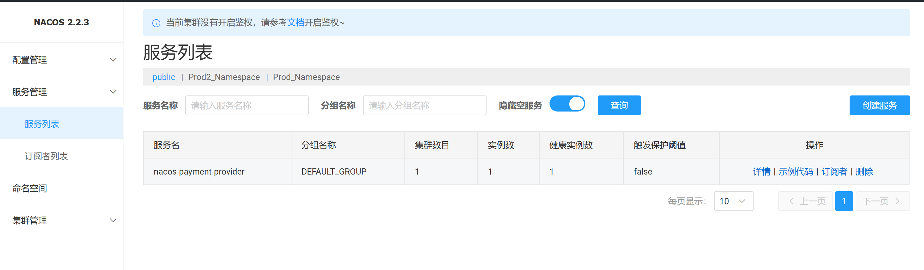The image size is (924, 270).
Task: Click the 查询 search button
Action: coord(619,106)
